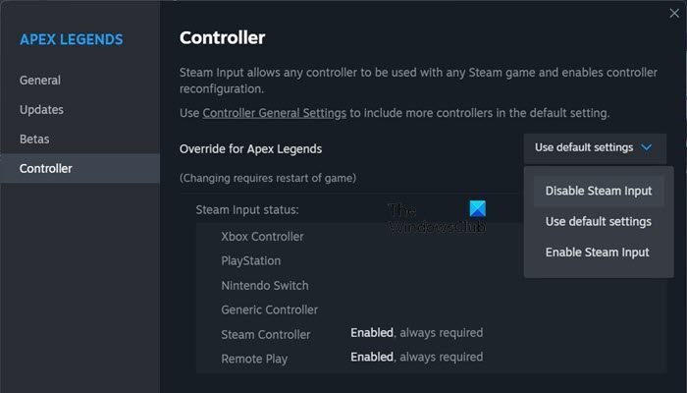Click the Remote Play status row

click(x=255, y=359)
